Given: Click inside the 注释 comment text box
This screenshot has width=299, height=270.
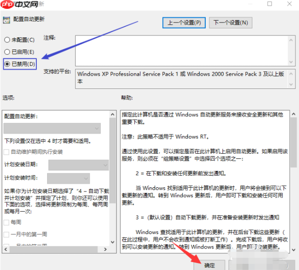Looking at the screenshot, I should point(181,50).
